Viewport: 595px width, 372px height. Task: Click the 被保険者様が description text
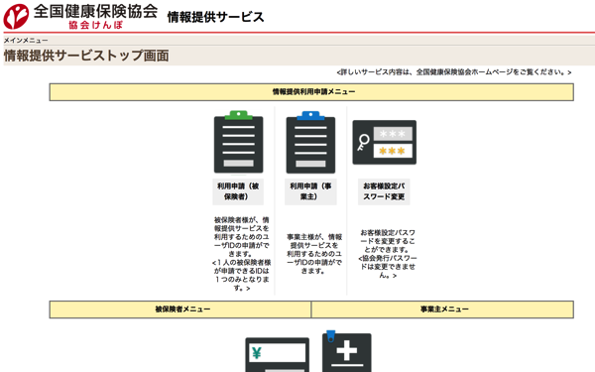pos(242,254)
